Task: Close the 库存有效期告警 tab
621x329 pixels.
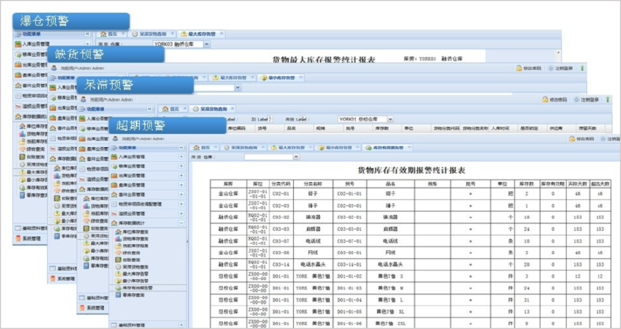Action: pos(408,148)
